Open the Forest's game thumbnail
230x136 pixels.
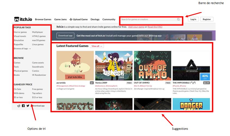point(75,104)
